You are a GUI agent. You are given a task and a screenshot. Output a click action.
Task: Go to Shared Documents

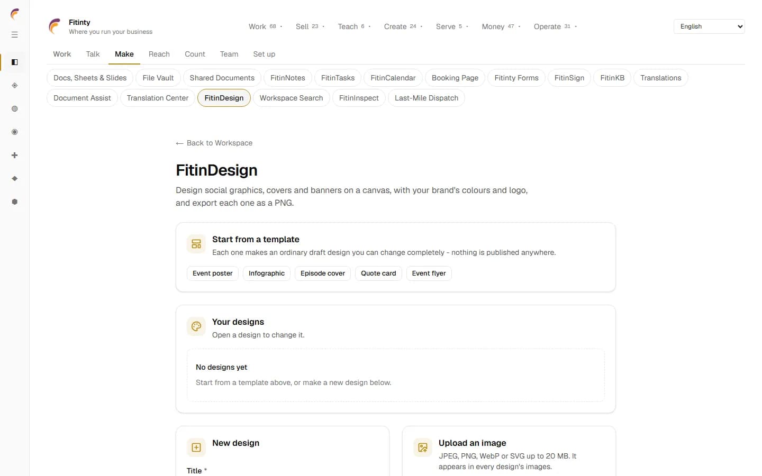(222, 78)
